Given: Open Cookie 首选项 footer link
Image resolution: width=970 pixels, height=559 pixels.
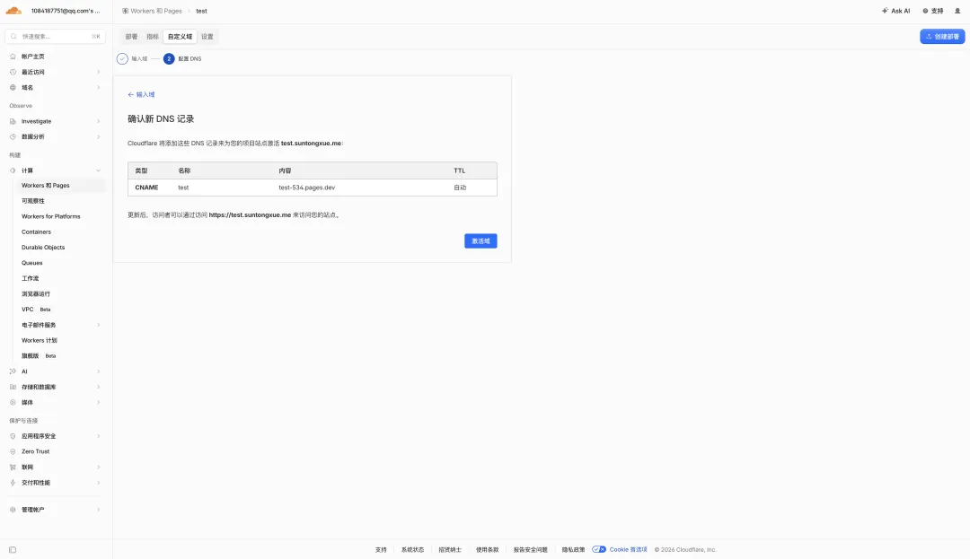Looking at the screenshot, I should (x=628, y=549).
